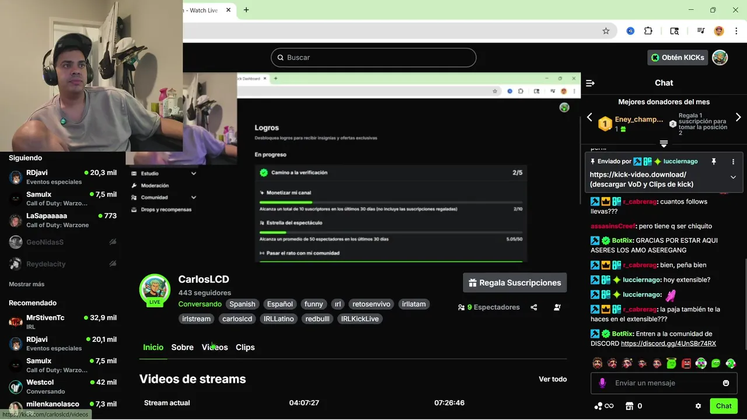The image size is (747, 420).
Task: Insert the red angry face emote
Action: 686,363
